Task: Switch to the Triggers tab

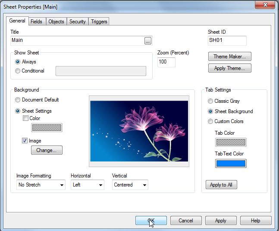Action: tap(99, 22)
